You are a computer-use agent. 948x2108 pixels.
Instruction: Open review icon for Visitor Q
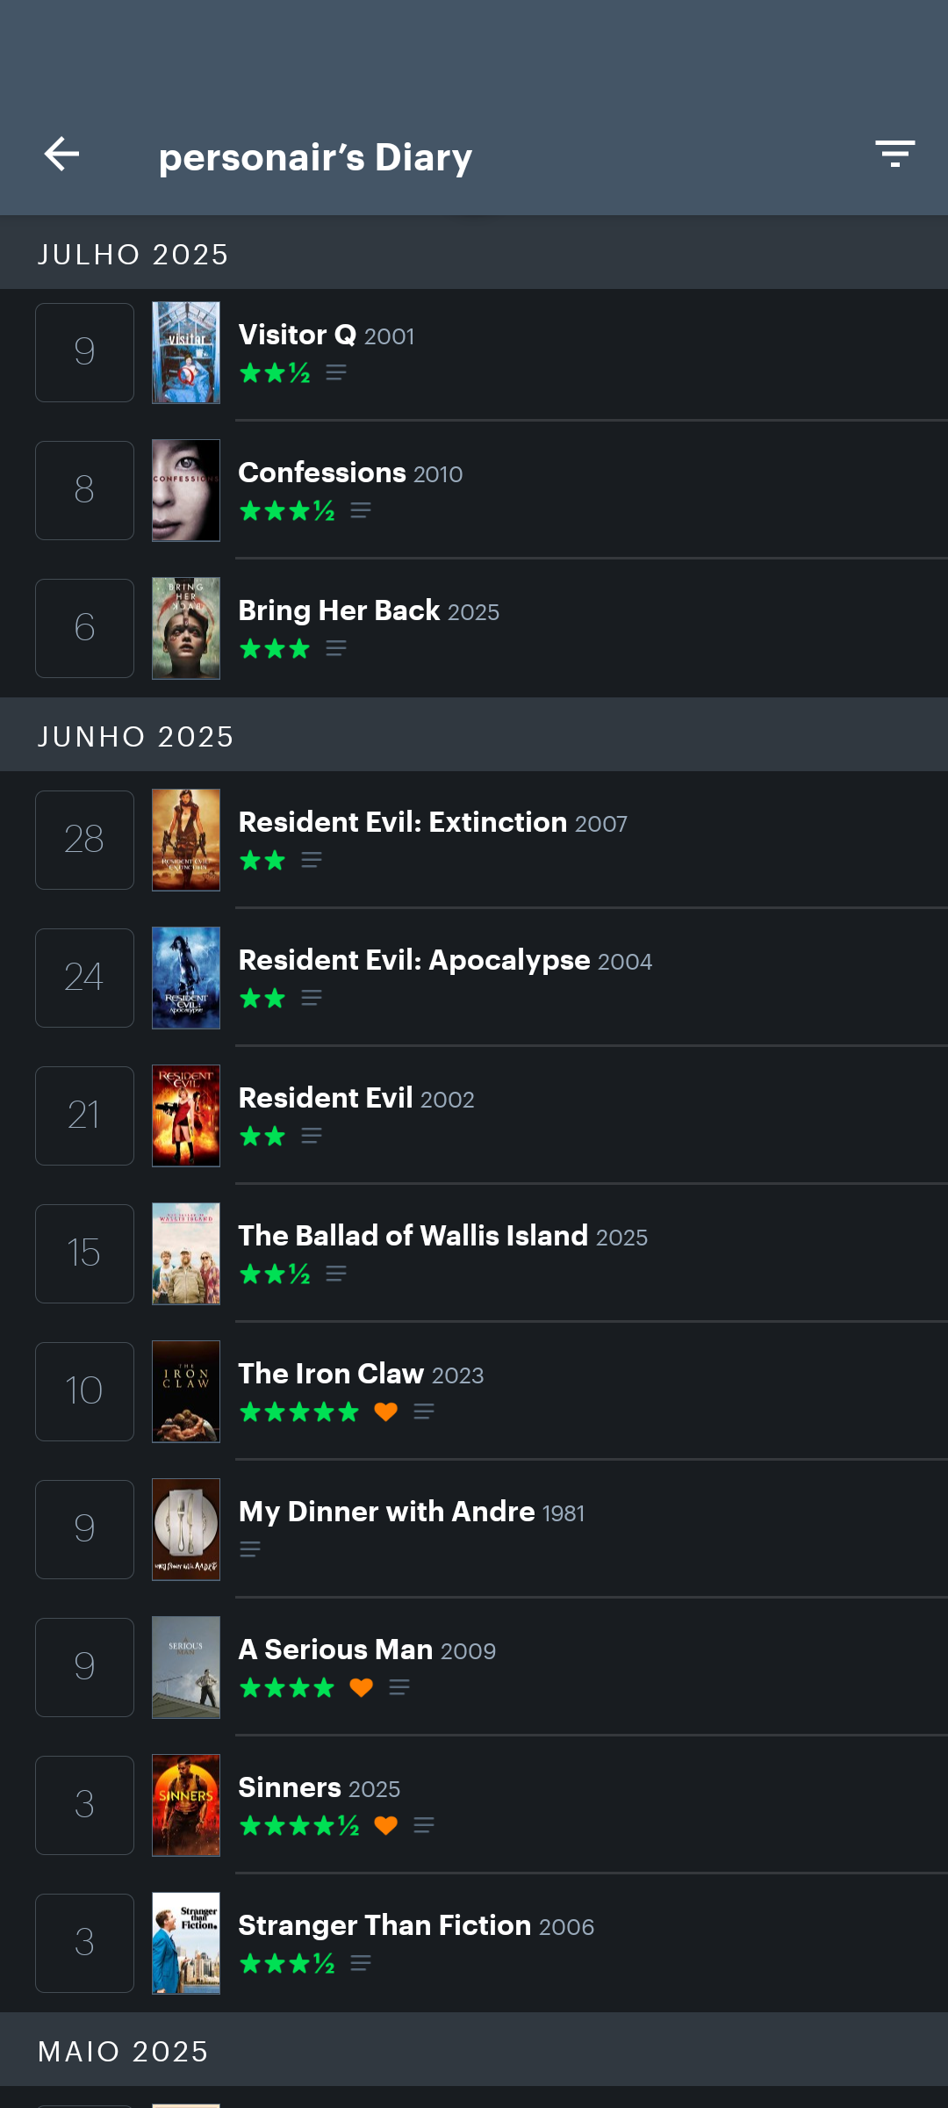[x=336, y=373]
